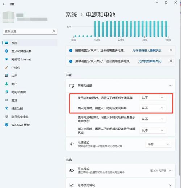Image resolution: width=181 pixels, height=188 pixels.
Task: Dismiss the sleep setting notification
Action: (171, 50)
